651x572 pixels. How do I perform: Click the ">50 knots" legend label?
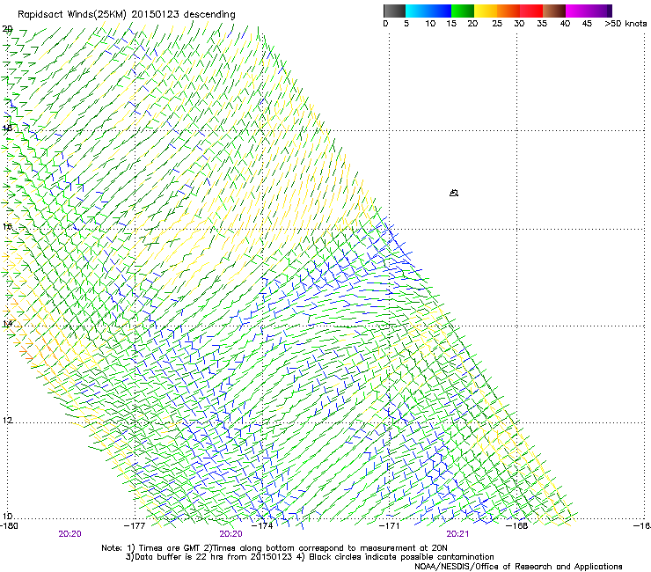click(625, 24)
